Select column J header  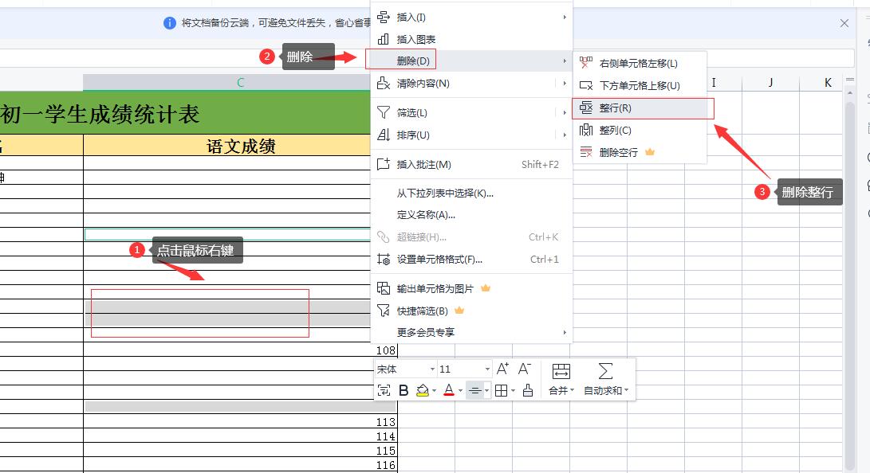tap(770, 83)
